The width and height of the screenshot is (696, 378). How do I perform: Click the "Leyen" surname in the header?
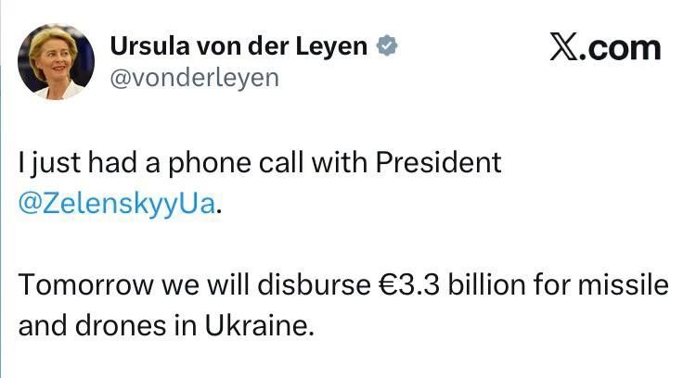pos(331,47)
